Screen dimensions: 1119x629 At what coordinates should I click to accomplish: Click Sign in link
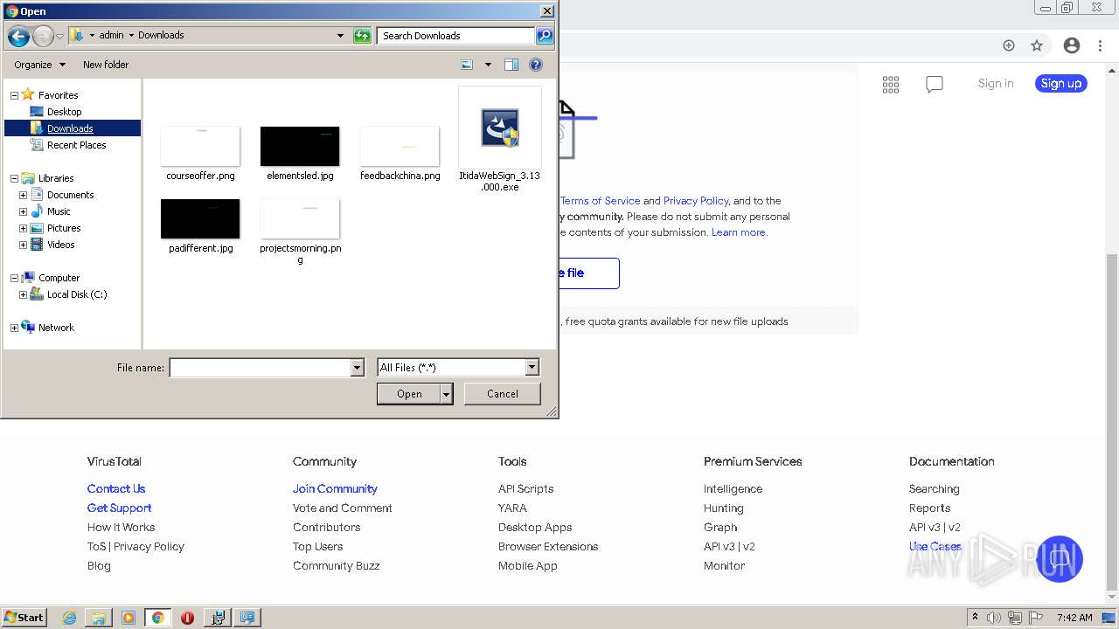pyautogui.click(x=996, y=84)
